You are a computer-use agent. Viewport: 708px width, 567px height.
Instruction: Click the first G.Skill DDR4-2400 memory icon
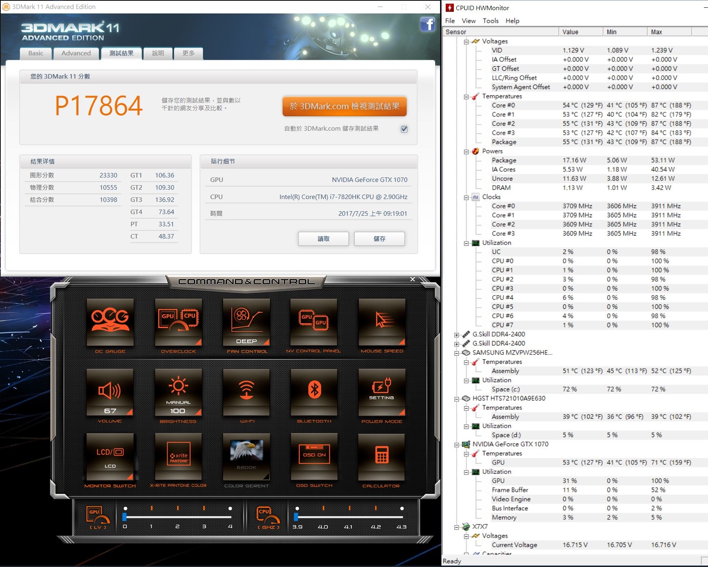click(x=466, y=334)
